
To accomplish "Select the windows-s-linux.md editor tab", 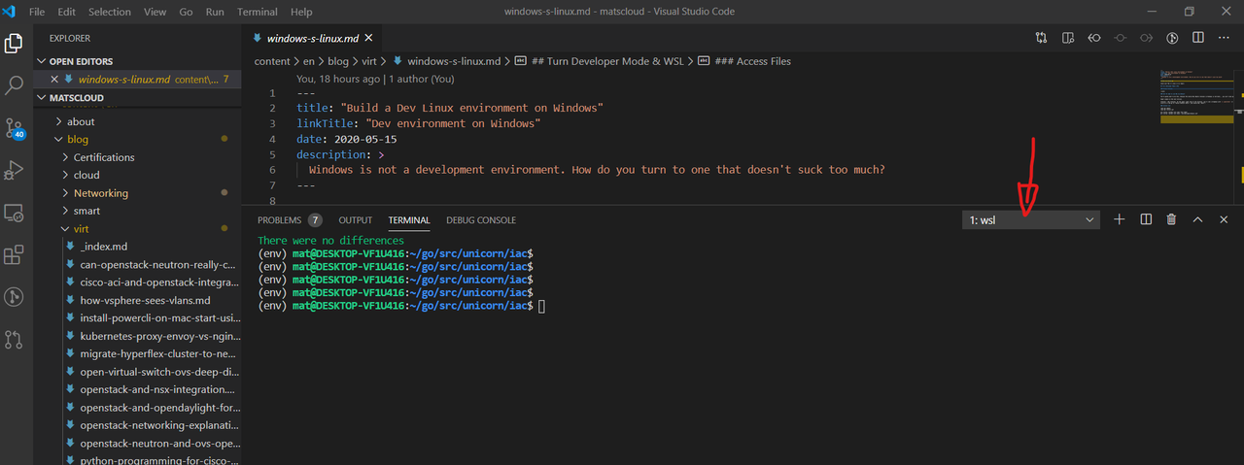I will (313, 39).
